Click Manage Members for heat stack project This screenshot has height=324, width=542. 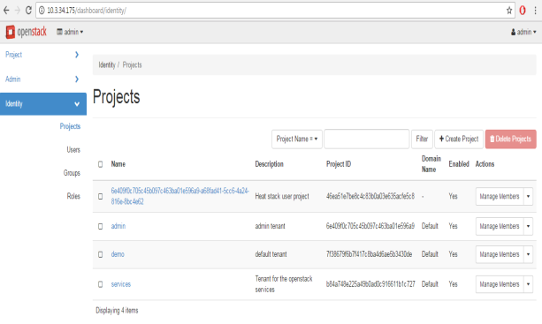(x=500, y=196)
